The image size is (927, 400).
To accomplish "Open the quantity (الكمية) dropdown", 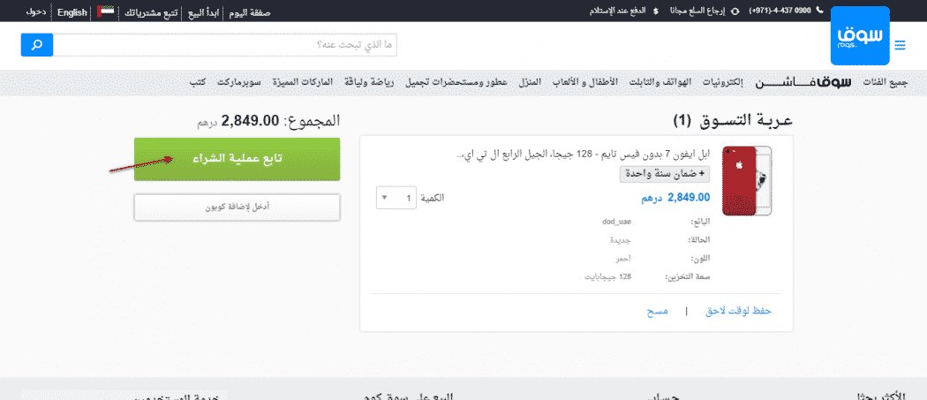I will 396,198.
